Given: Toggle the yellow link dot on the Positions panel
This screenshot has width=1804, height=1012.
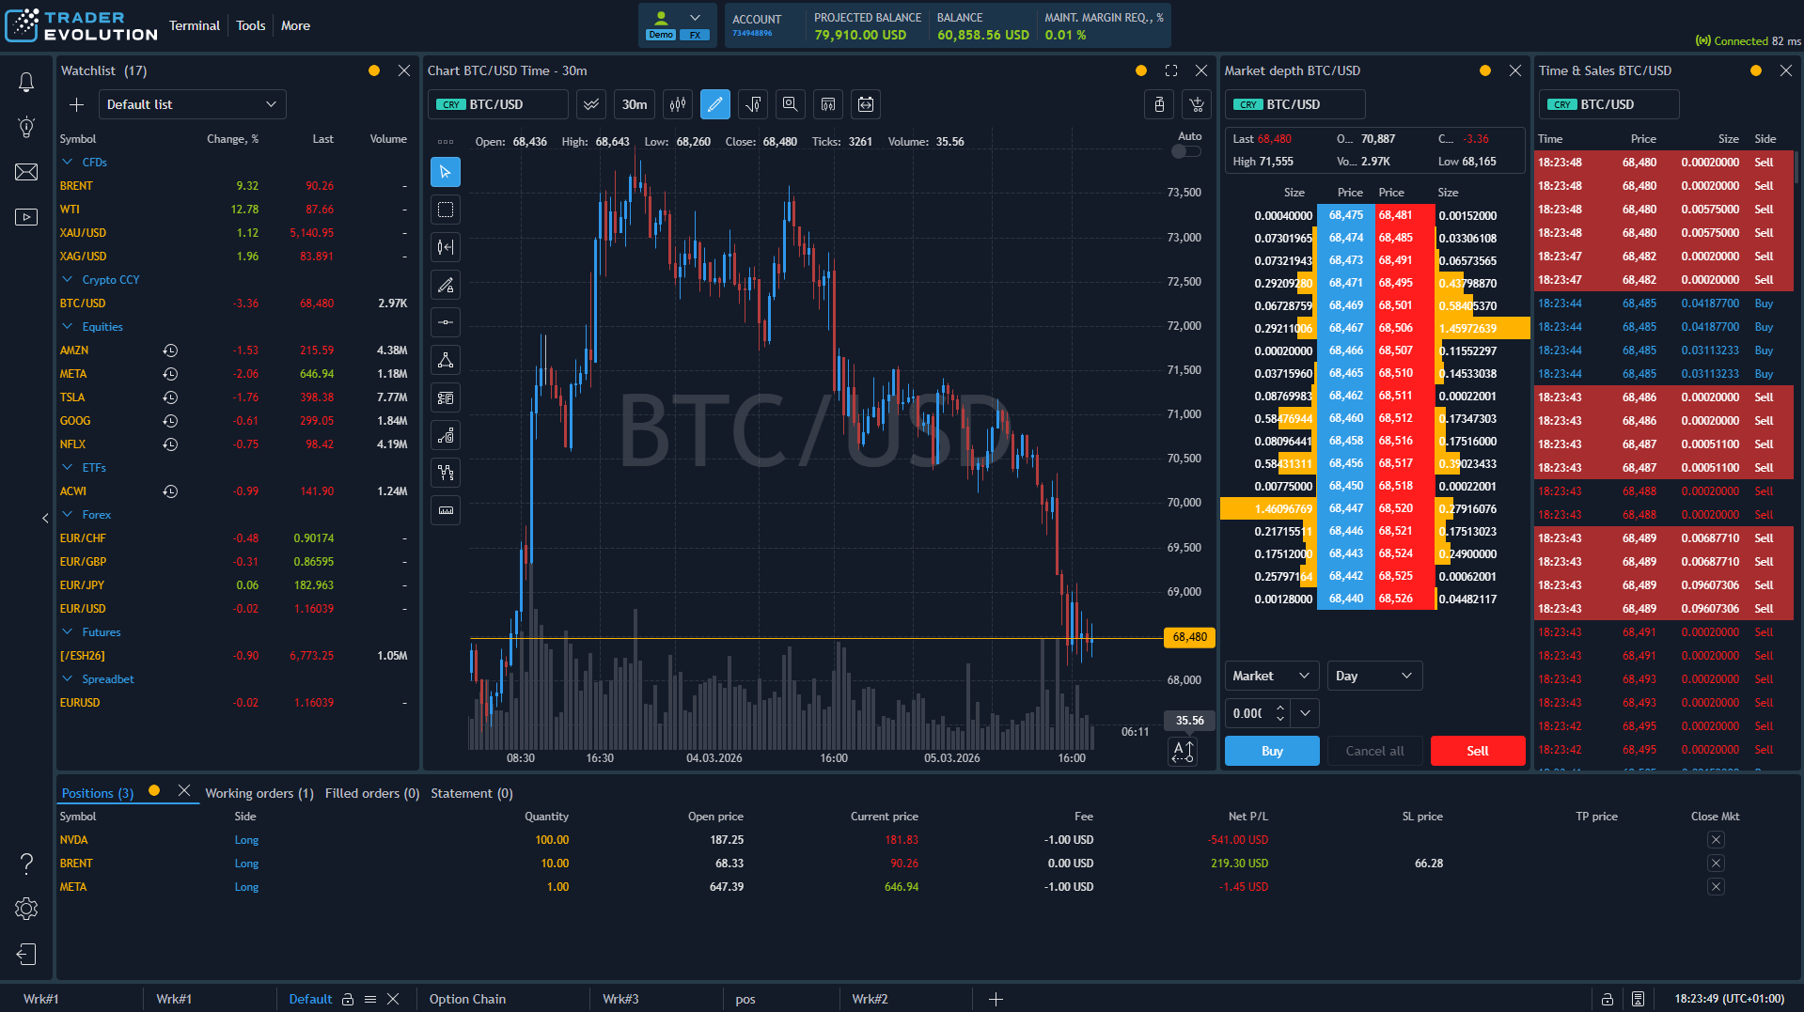Looking at the screenshot, I should 153,792.
